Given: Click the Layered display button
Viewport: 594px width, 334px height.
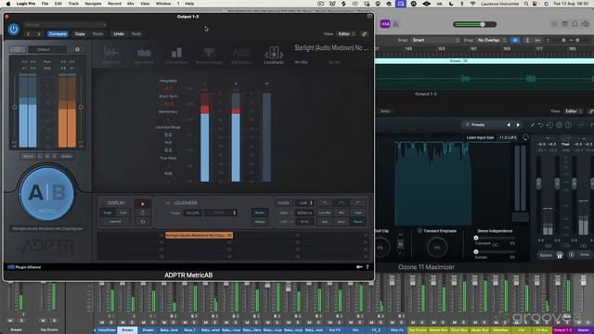Looking at the screenshot, I should pyautogui.click(x=115, y=222).
